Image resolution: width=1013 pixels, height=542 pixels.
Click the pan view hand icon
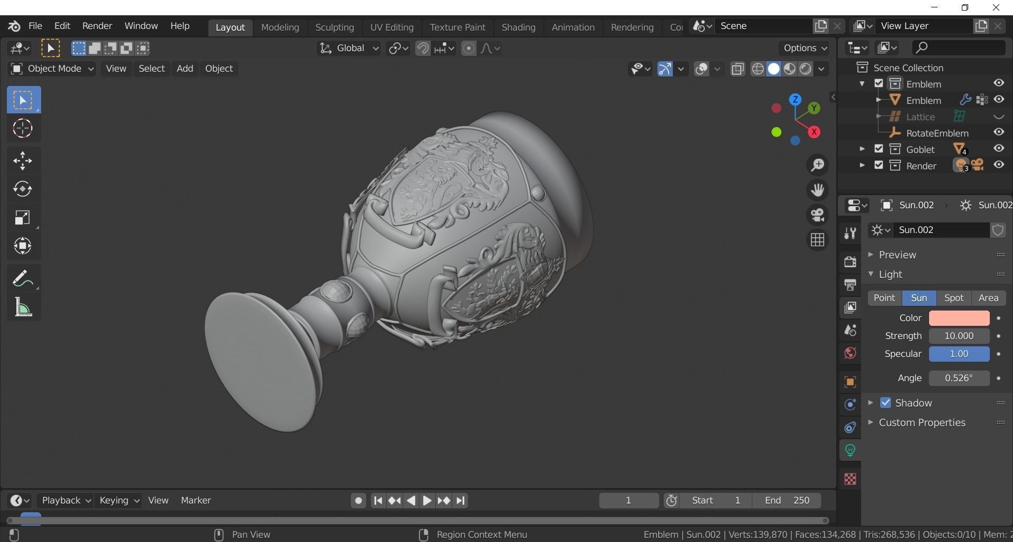(x=817, y=190)
